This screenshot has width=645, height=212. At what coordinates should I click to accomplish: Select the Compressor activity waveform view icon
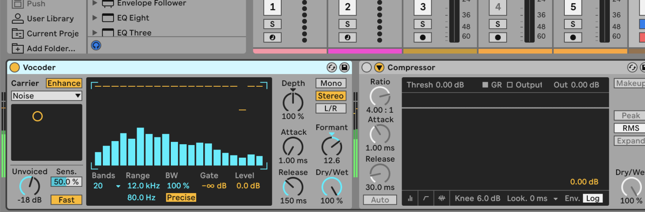(x=442, y=199)
